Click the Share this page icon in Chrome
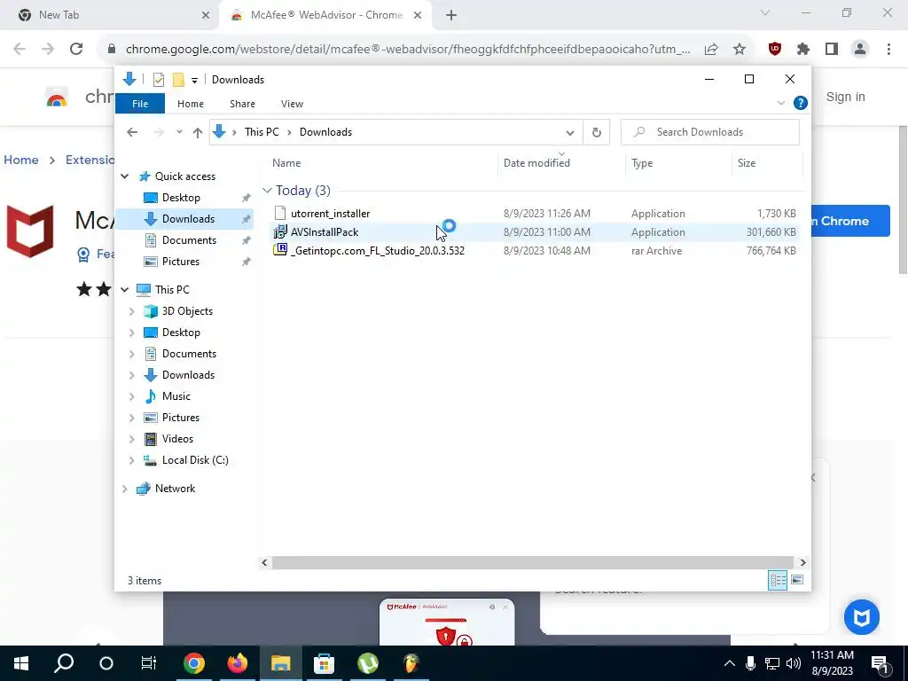 (711, 50)
